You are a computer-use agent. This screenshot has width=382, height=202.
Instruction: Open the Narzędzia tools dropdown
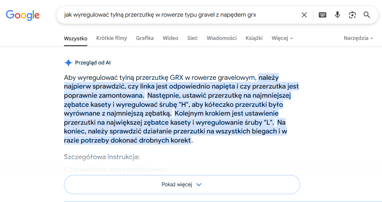pyautogui.click(x=358, y=38)
